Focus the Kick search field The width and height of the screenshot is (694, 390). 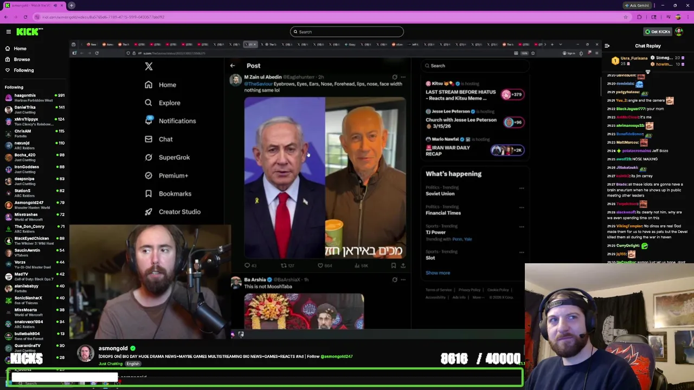[x=347, y=32]
